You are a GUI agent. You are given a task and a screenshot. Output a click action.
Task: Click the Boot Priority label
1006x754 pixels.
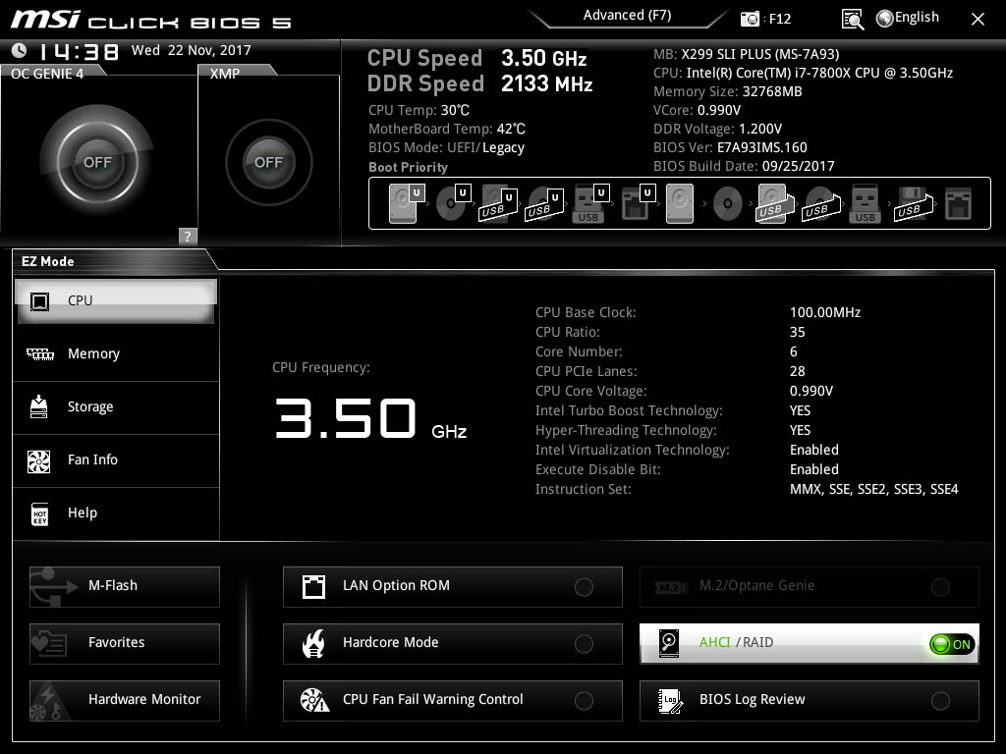tap(408, 167)
